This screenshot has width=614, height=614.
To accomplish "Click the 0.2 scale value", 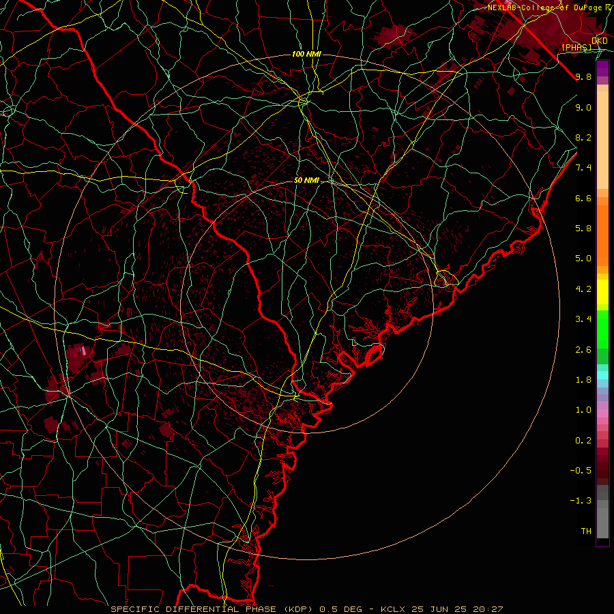I will pos(583,441).
